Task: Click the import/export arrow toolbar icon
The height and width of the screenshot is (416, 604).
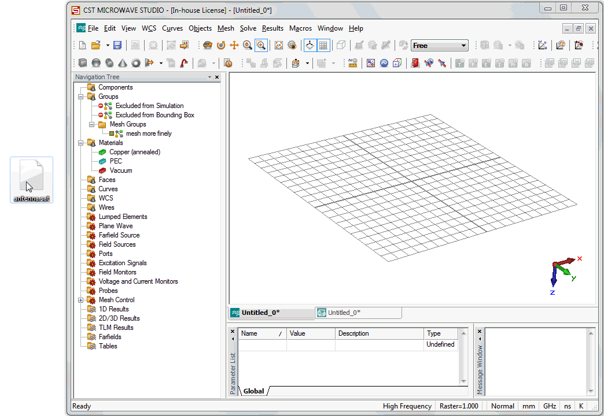Action: click(x=185, y=46)
